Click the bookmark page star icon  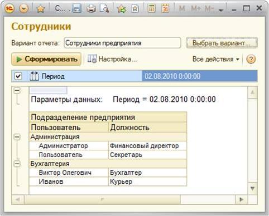pyautogui.click(x=135, y=8)
